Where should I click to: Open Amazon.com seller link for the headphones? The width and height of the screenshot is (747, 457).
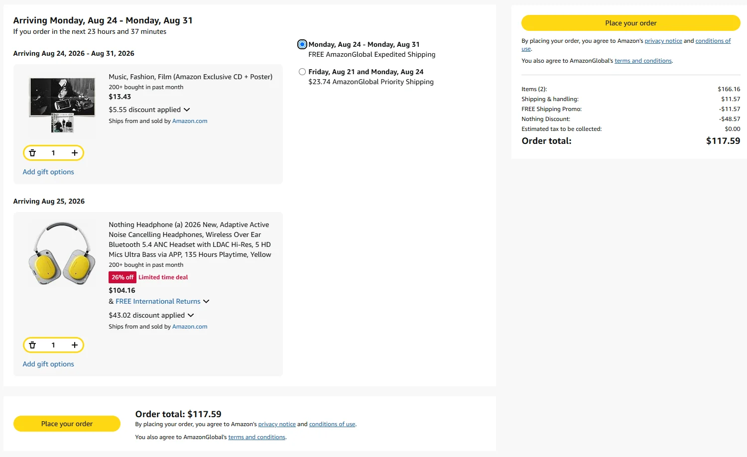point(190,327)
